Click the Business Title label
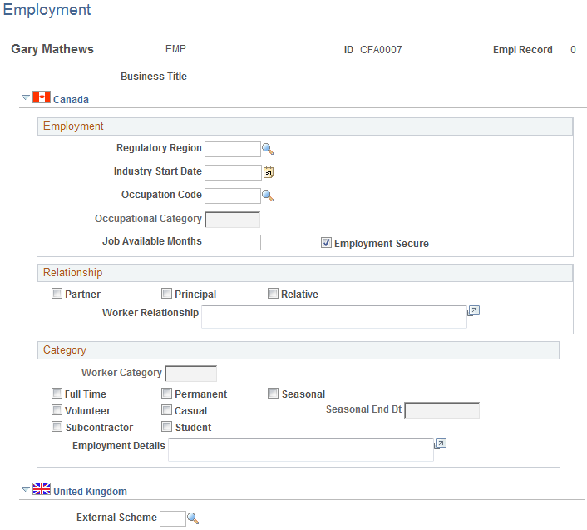The image size is (587, 530). click(154, 77)
